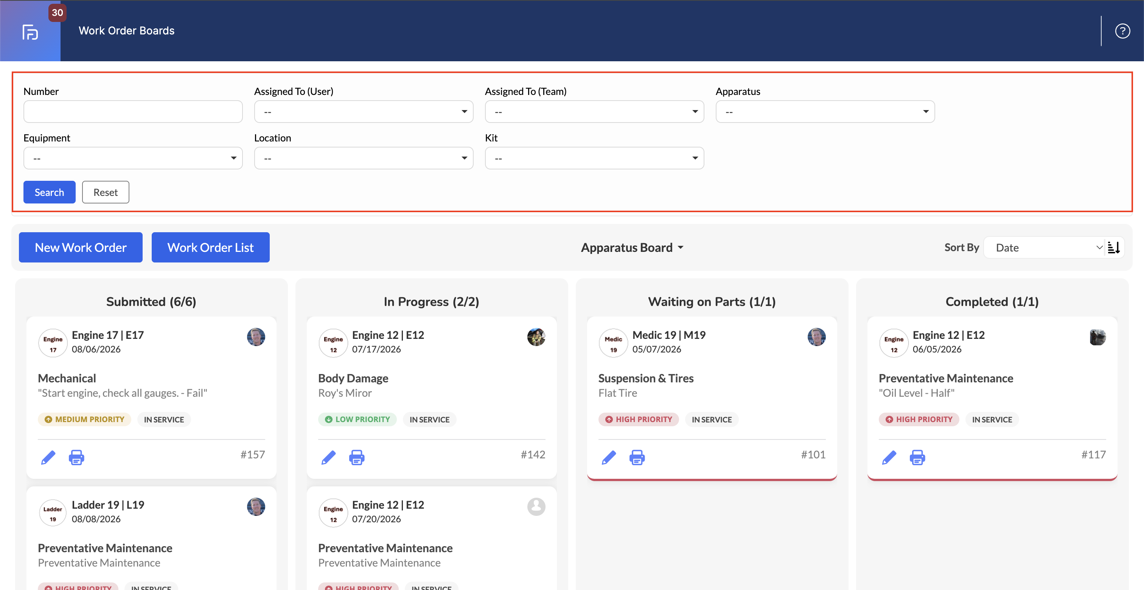
Task: Open the app logo home icon
Action: coord(30,33)
